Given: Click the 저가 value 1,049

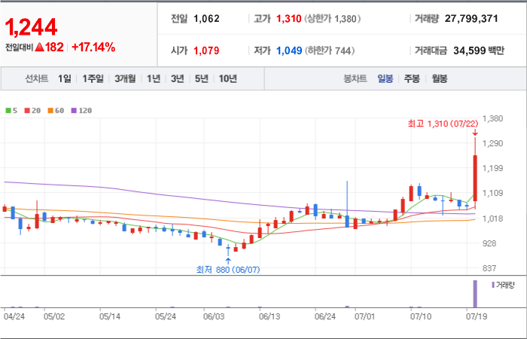Looking at the screenshot, I should coord(289,50).
